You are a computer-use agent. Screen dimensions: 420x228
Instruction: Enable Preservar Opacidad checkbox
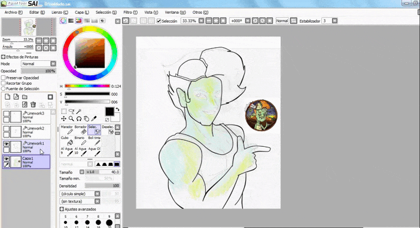[4, 78]
